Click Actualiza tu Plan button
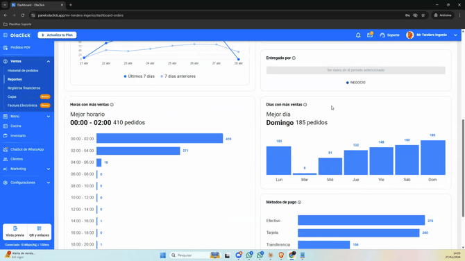The width and height of the screenshot is (465, 261). click(x=57, y=35)
